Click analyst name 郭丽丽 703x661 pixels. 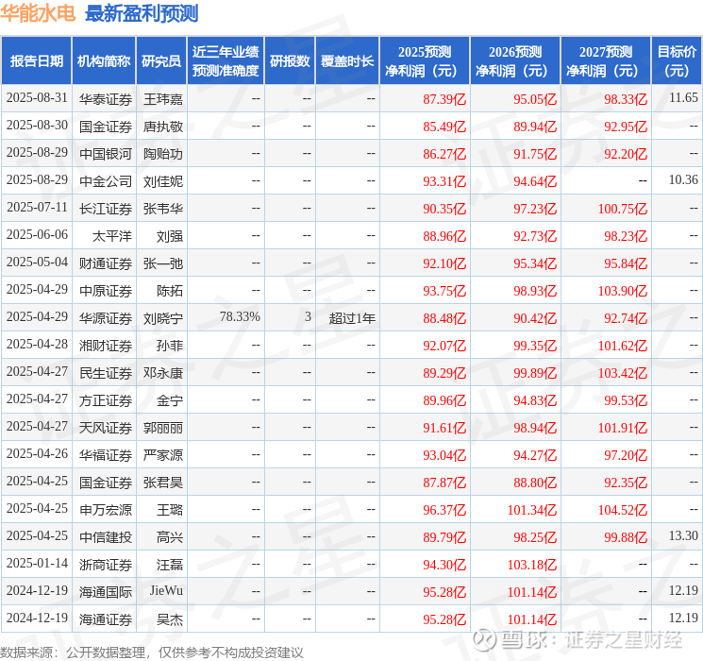163,428
